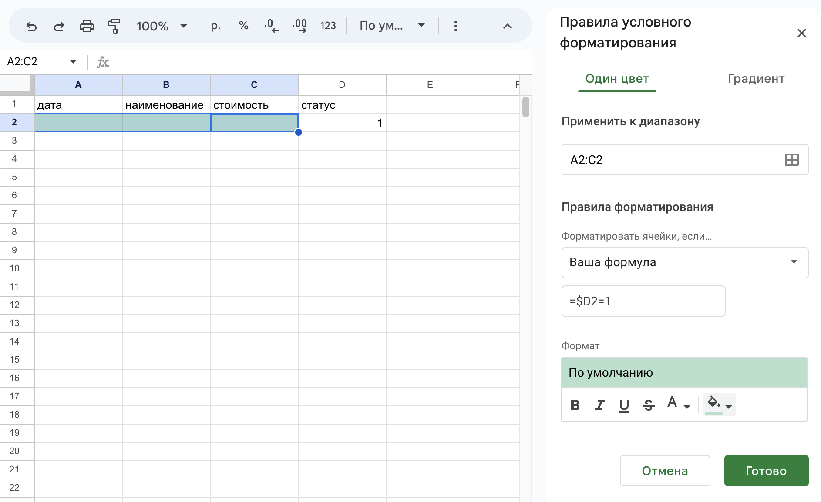Click the percent format icon
Viewport: 821px width, 502px height.
(243, 26)
